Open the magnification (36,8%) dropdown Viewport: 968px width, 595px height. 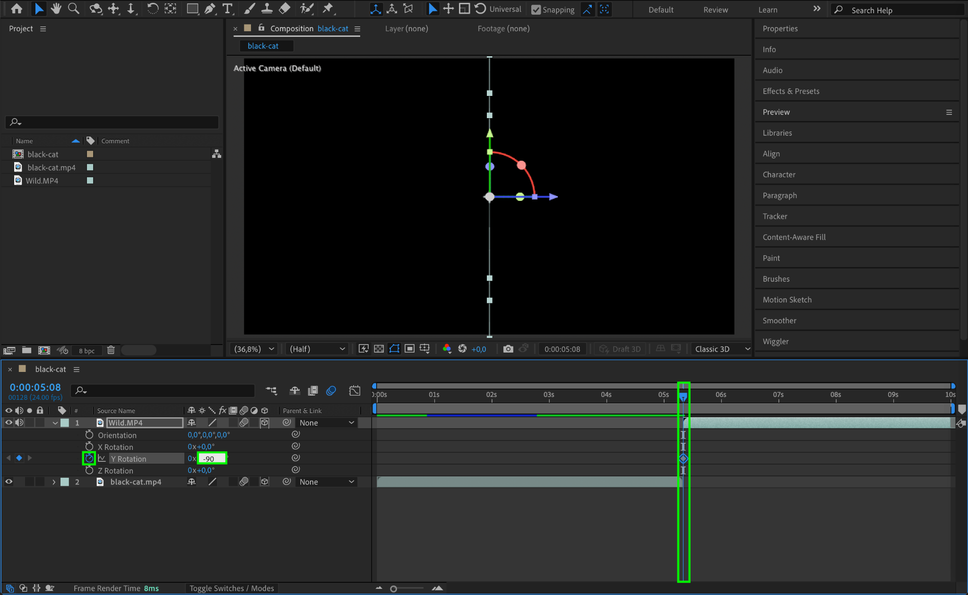tap(254, 349)
